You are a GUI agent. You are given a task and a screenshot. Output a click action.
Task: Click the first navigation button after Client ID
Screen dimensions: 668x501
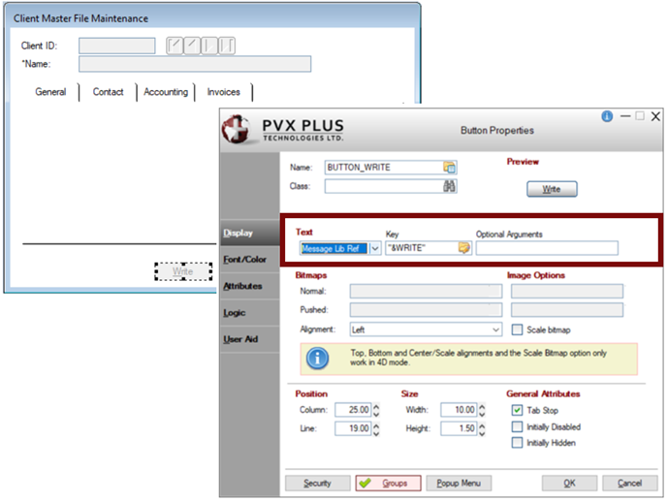point(175,46)
